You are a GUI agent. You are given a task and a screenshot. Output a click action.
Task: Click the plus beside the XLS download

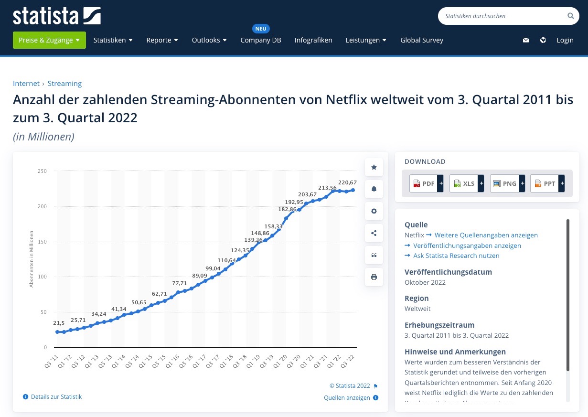click(481, 183)
